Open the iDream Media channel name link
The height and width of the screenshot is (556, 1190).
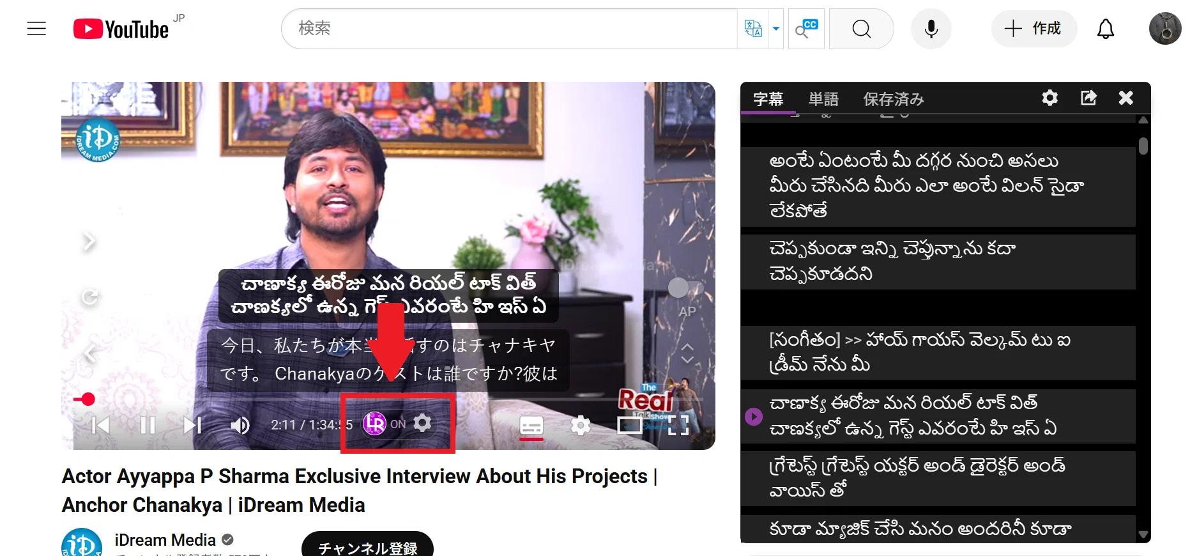click(x=165, y=540)
